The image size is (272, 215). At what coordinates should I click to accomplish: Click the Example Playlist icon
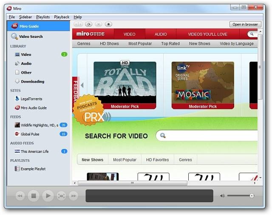(x=17, y=169)
